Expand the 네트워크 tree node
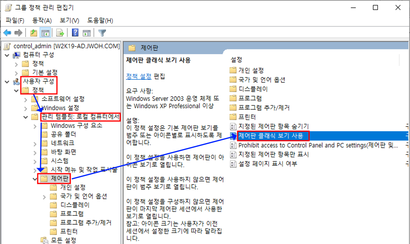410x244 pixels. [x=35, y=144]
